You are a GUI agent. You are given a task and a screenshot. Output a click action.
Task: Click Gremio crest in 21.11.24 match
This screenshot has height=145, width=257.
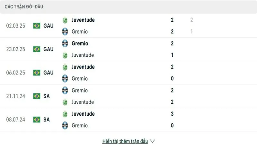(x=65, y=91)
